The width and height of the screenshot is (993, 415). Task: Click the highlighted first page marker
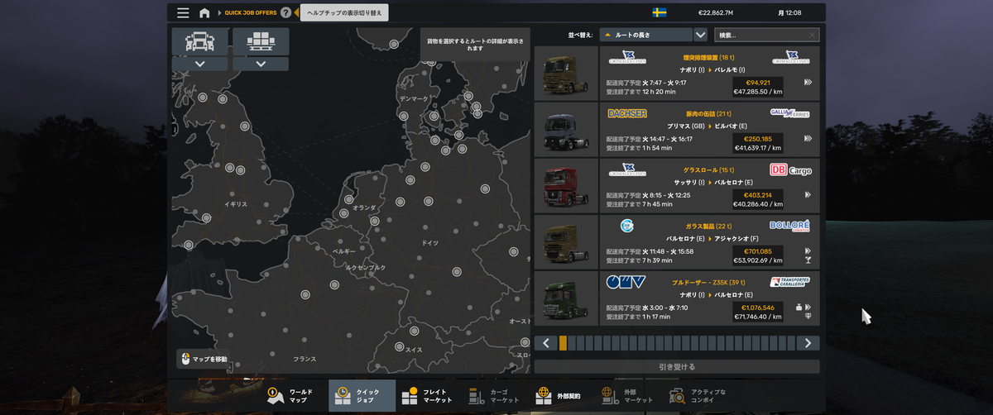(564, 342)
